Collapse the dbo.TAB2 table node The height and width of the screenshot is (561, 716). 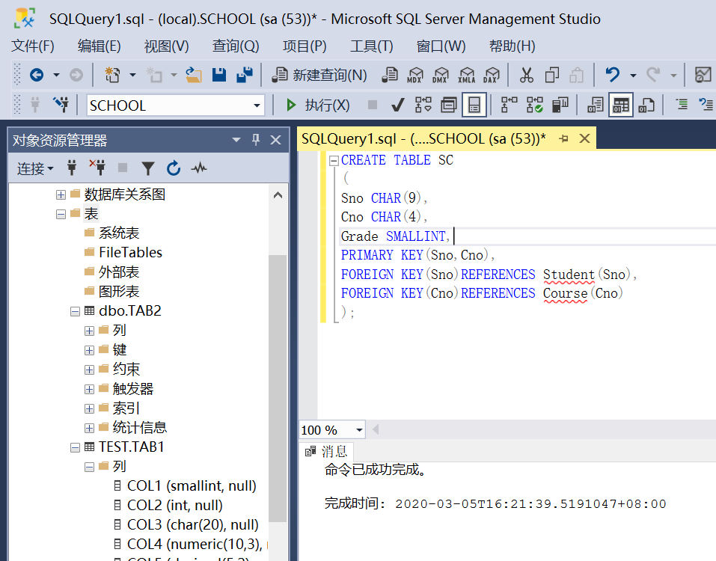tap(75, 311)
